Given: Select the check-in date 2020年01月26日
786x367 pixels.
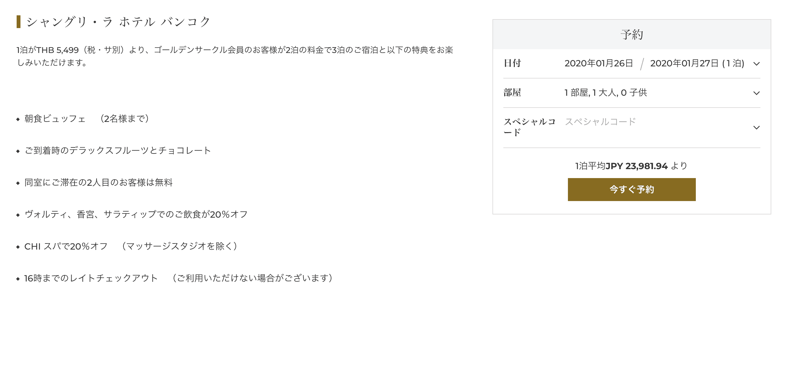Looking at the screenshot, I should click(599, 63).
